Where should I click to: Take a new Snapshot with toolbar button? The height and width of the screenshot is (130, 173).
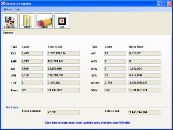(10, 21)
